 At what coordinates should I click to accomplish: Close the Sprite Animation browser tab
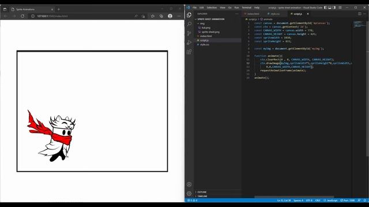coord(52,9)
